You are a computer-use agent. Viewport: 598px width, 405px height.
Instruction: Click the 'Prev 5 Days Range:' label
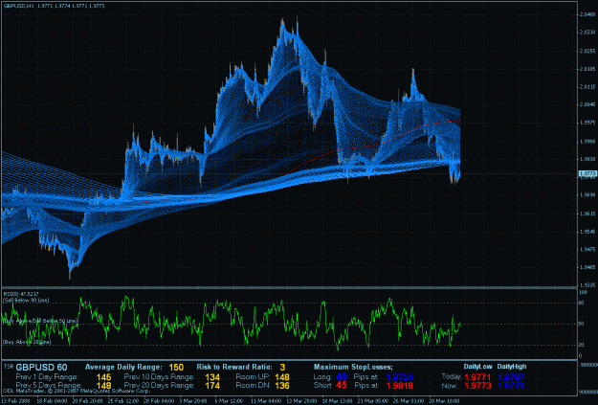click(x=49, y=385)
